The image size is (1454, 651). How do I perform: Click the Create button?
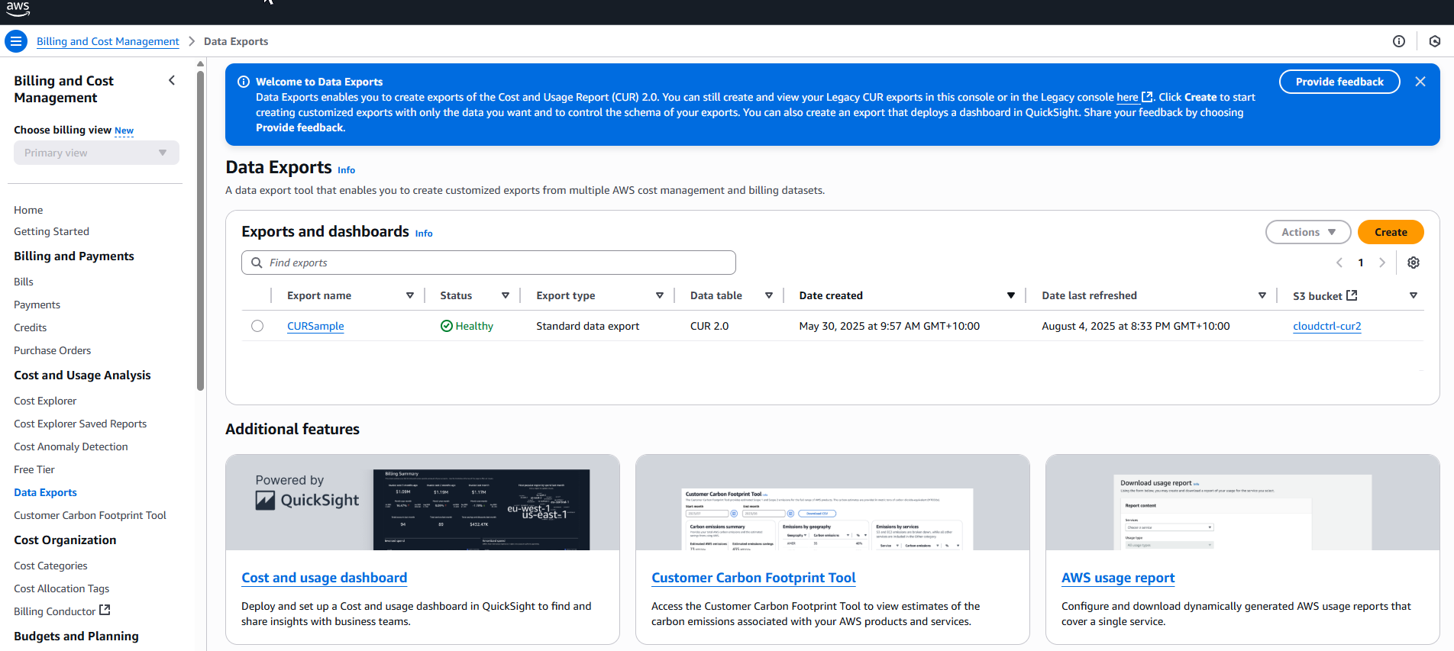coord(1391,232)
